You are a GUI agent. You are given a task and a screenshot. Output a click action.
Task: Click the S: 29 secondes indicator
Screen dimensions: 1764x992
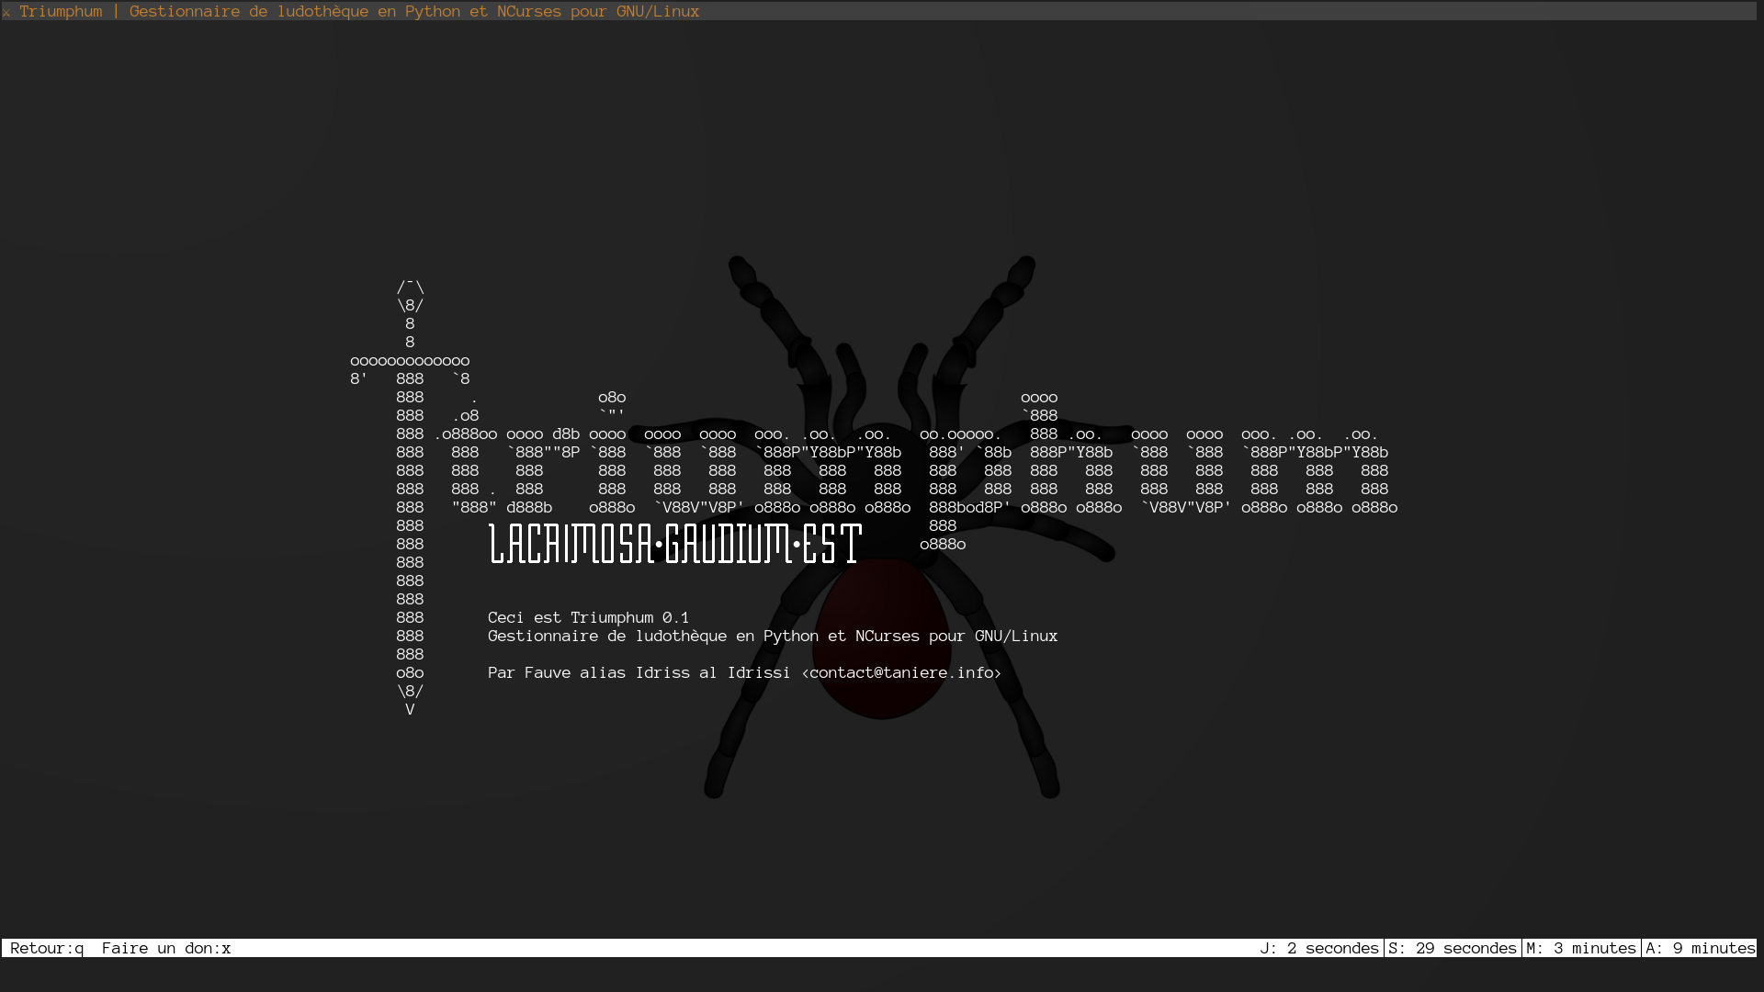click(1453, 948)
